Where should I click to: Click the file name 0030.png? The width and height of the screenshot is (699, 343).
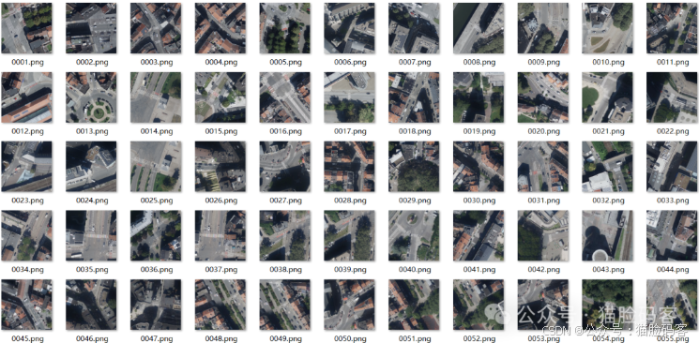pos(479,201)
